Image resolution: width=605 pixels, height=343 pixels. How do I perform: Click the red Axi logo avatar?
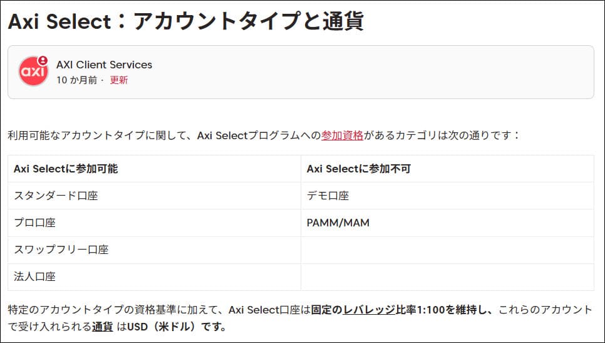click(x=33, y=72)
